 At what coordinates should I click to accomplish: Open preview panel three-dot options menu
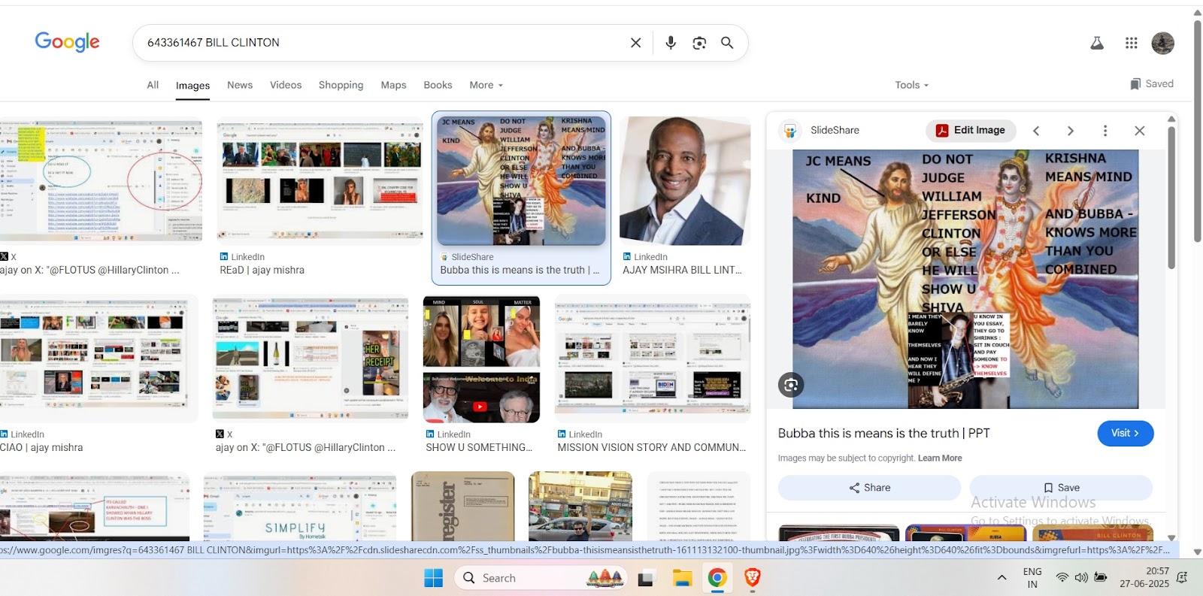(x=1105, y=131)
